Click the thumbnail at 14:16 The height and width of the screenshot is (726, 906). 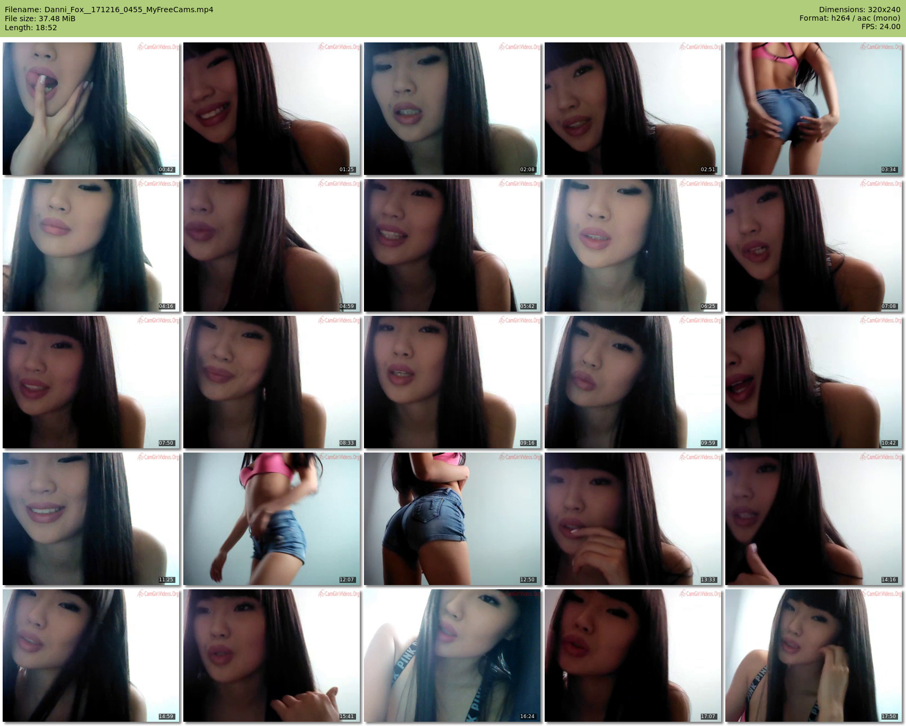coord(814,519)
